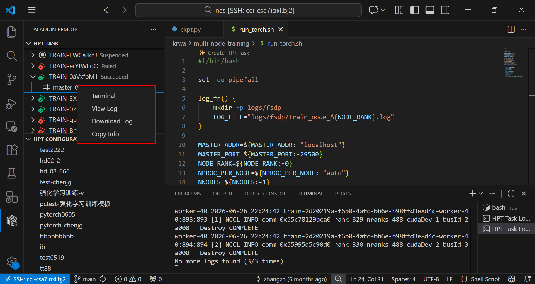Screen dimensions: 535x284
Task: Close the terminal panel
Action: click(x=524, y=194)
